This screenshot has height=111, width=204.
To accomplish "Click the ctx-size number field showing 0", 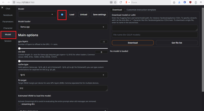I will tap(101, 52).
